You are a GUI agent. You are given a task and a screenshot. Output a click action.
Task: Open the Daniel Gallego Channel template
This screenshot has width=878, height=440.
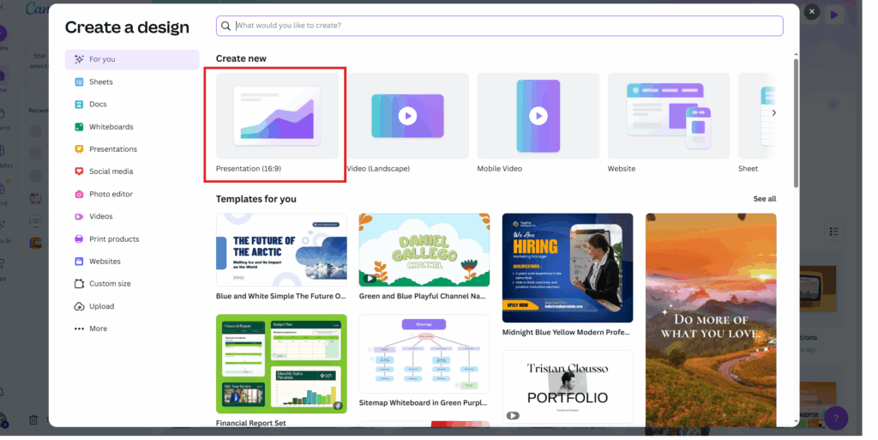pos(424,250)
